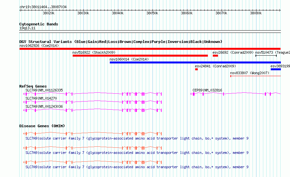Screen dimensions: 290x177
Task: Select the nsv1060014 (Coe2014) blue gain bar
Action: [195, 62]
